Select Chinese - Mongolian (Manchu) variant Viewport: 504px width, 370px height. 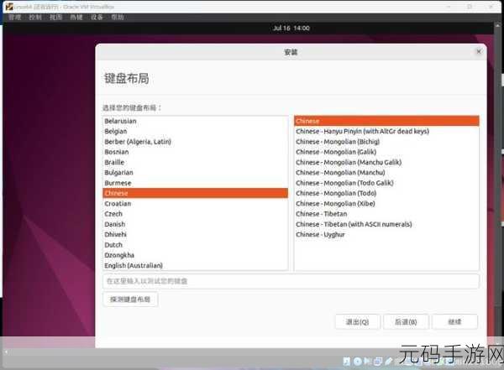pyautogui.click(x=386, y=173)
